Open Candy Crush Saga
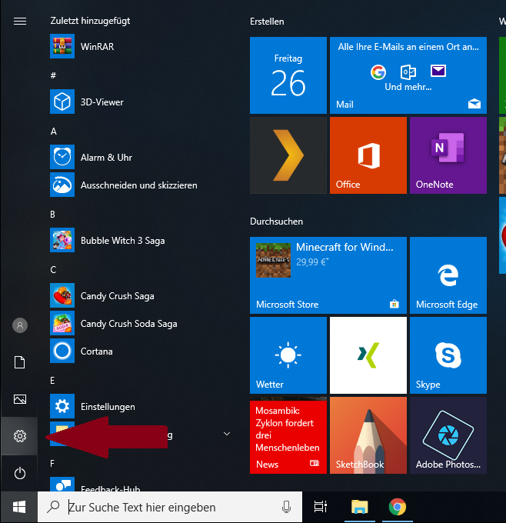Image resolution: width=506 pixels, height=523 pixels. [141, 295]
